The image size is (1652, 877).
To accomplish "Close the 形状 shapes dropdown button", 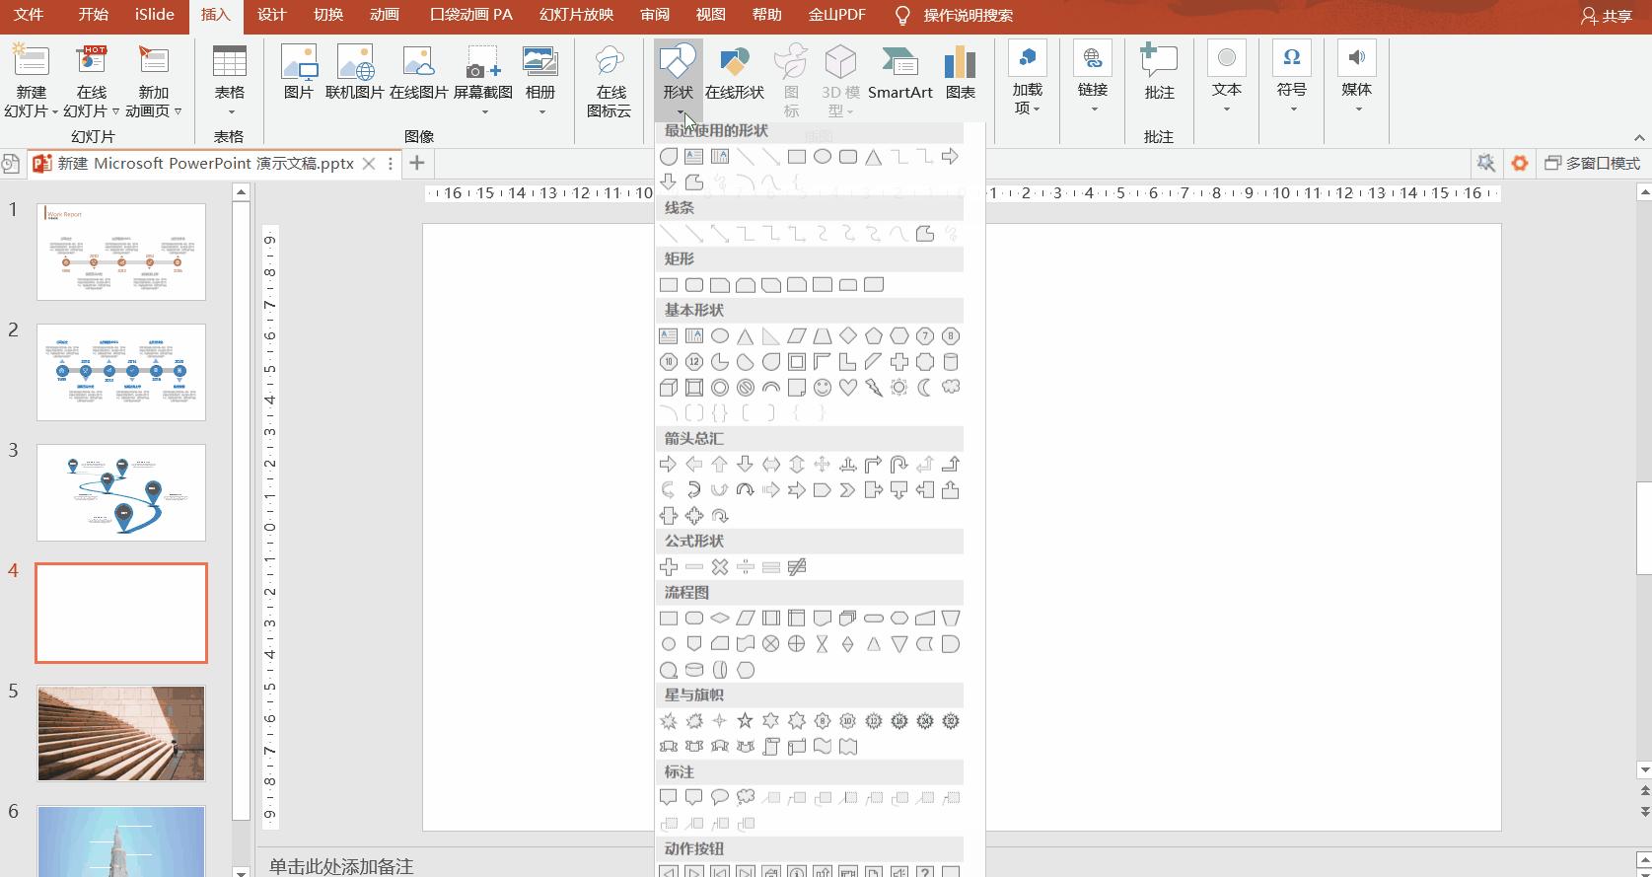I will (x=679, y=82).
